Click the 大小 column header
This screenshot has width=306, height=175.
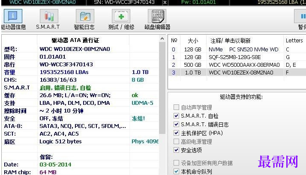tap(193, 41)
